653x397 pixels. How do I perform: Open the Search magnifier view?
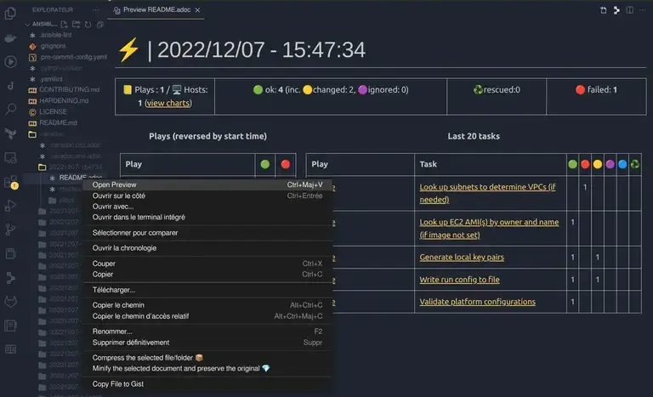pyautogui.click(x=10, y=109)
